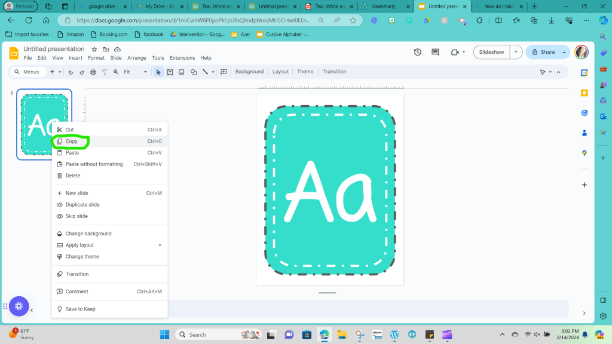Screen dimensions: 612x344
Task: Select the Shape tool in the toolbar
Action: [194, 72]
